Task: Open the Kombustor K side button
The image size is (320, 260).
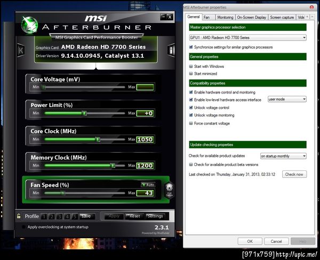Action: pyautogui.click(x=21, y=50)
